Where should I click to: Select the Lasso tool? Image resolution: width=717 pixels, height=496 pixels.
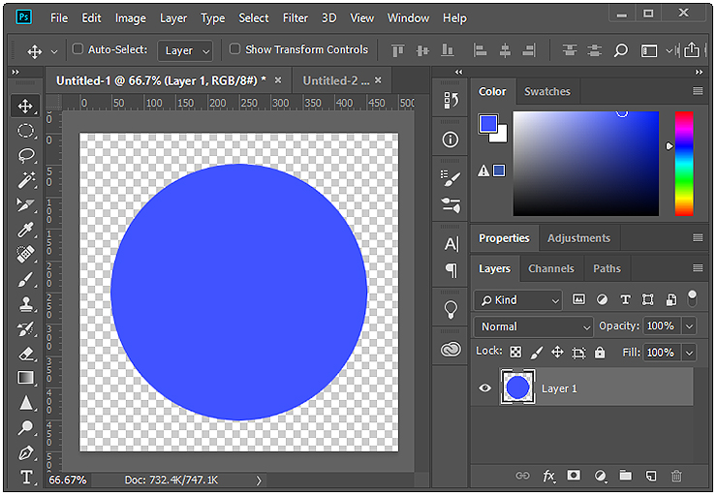25,156
